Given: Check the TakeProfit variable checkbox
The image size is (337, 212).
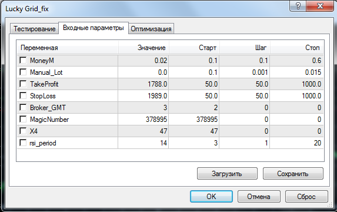Looking at the screenshot, I should 23,84.
